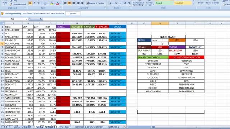Click the BOSCHLTD LTP value 21597.1

tap(28, 85)
